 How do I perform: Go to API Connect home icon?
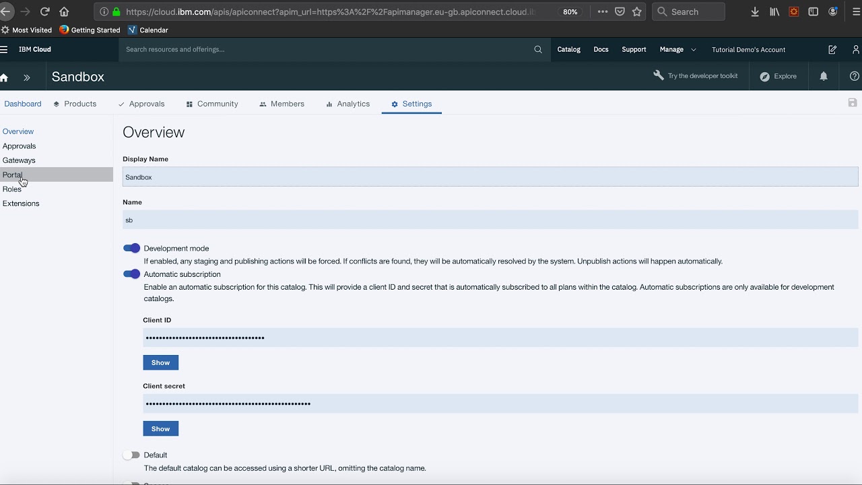[4, 77]
